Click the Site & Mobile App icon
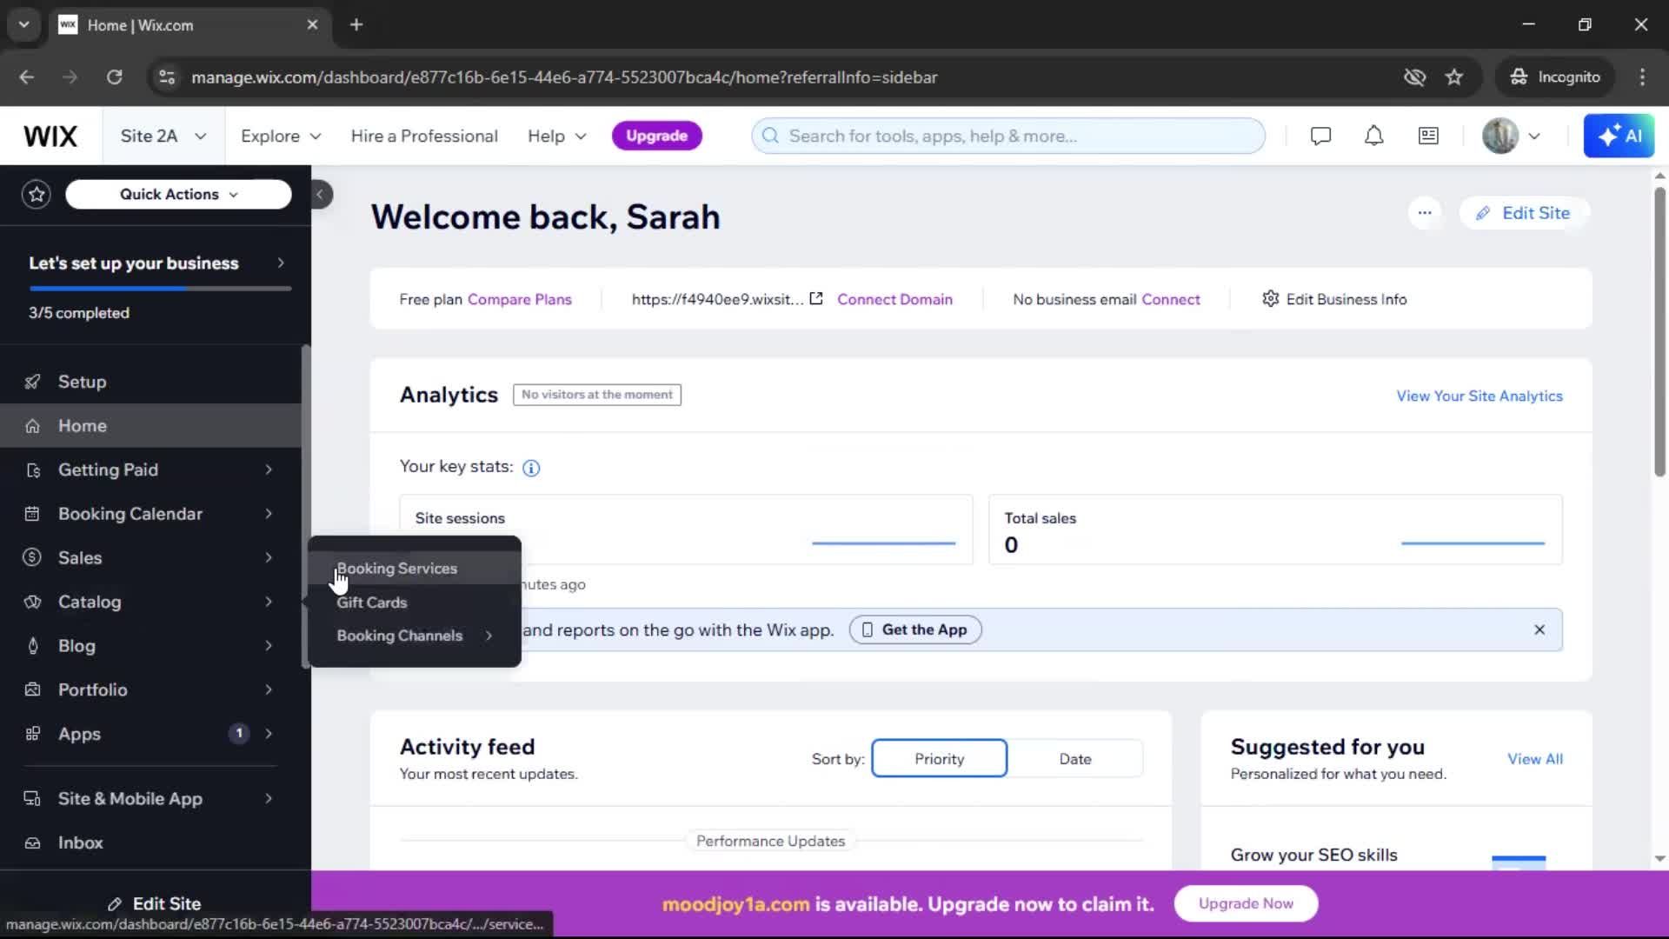1669x939 pixels. click(x=33, y=799)
